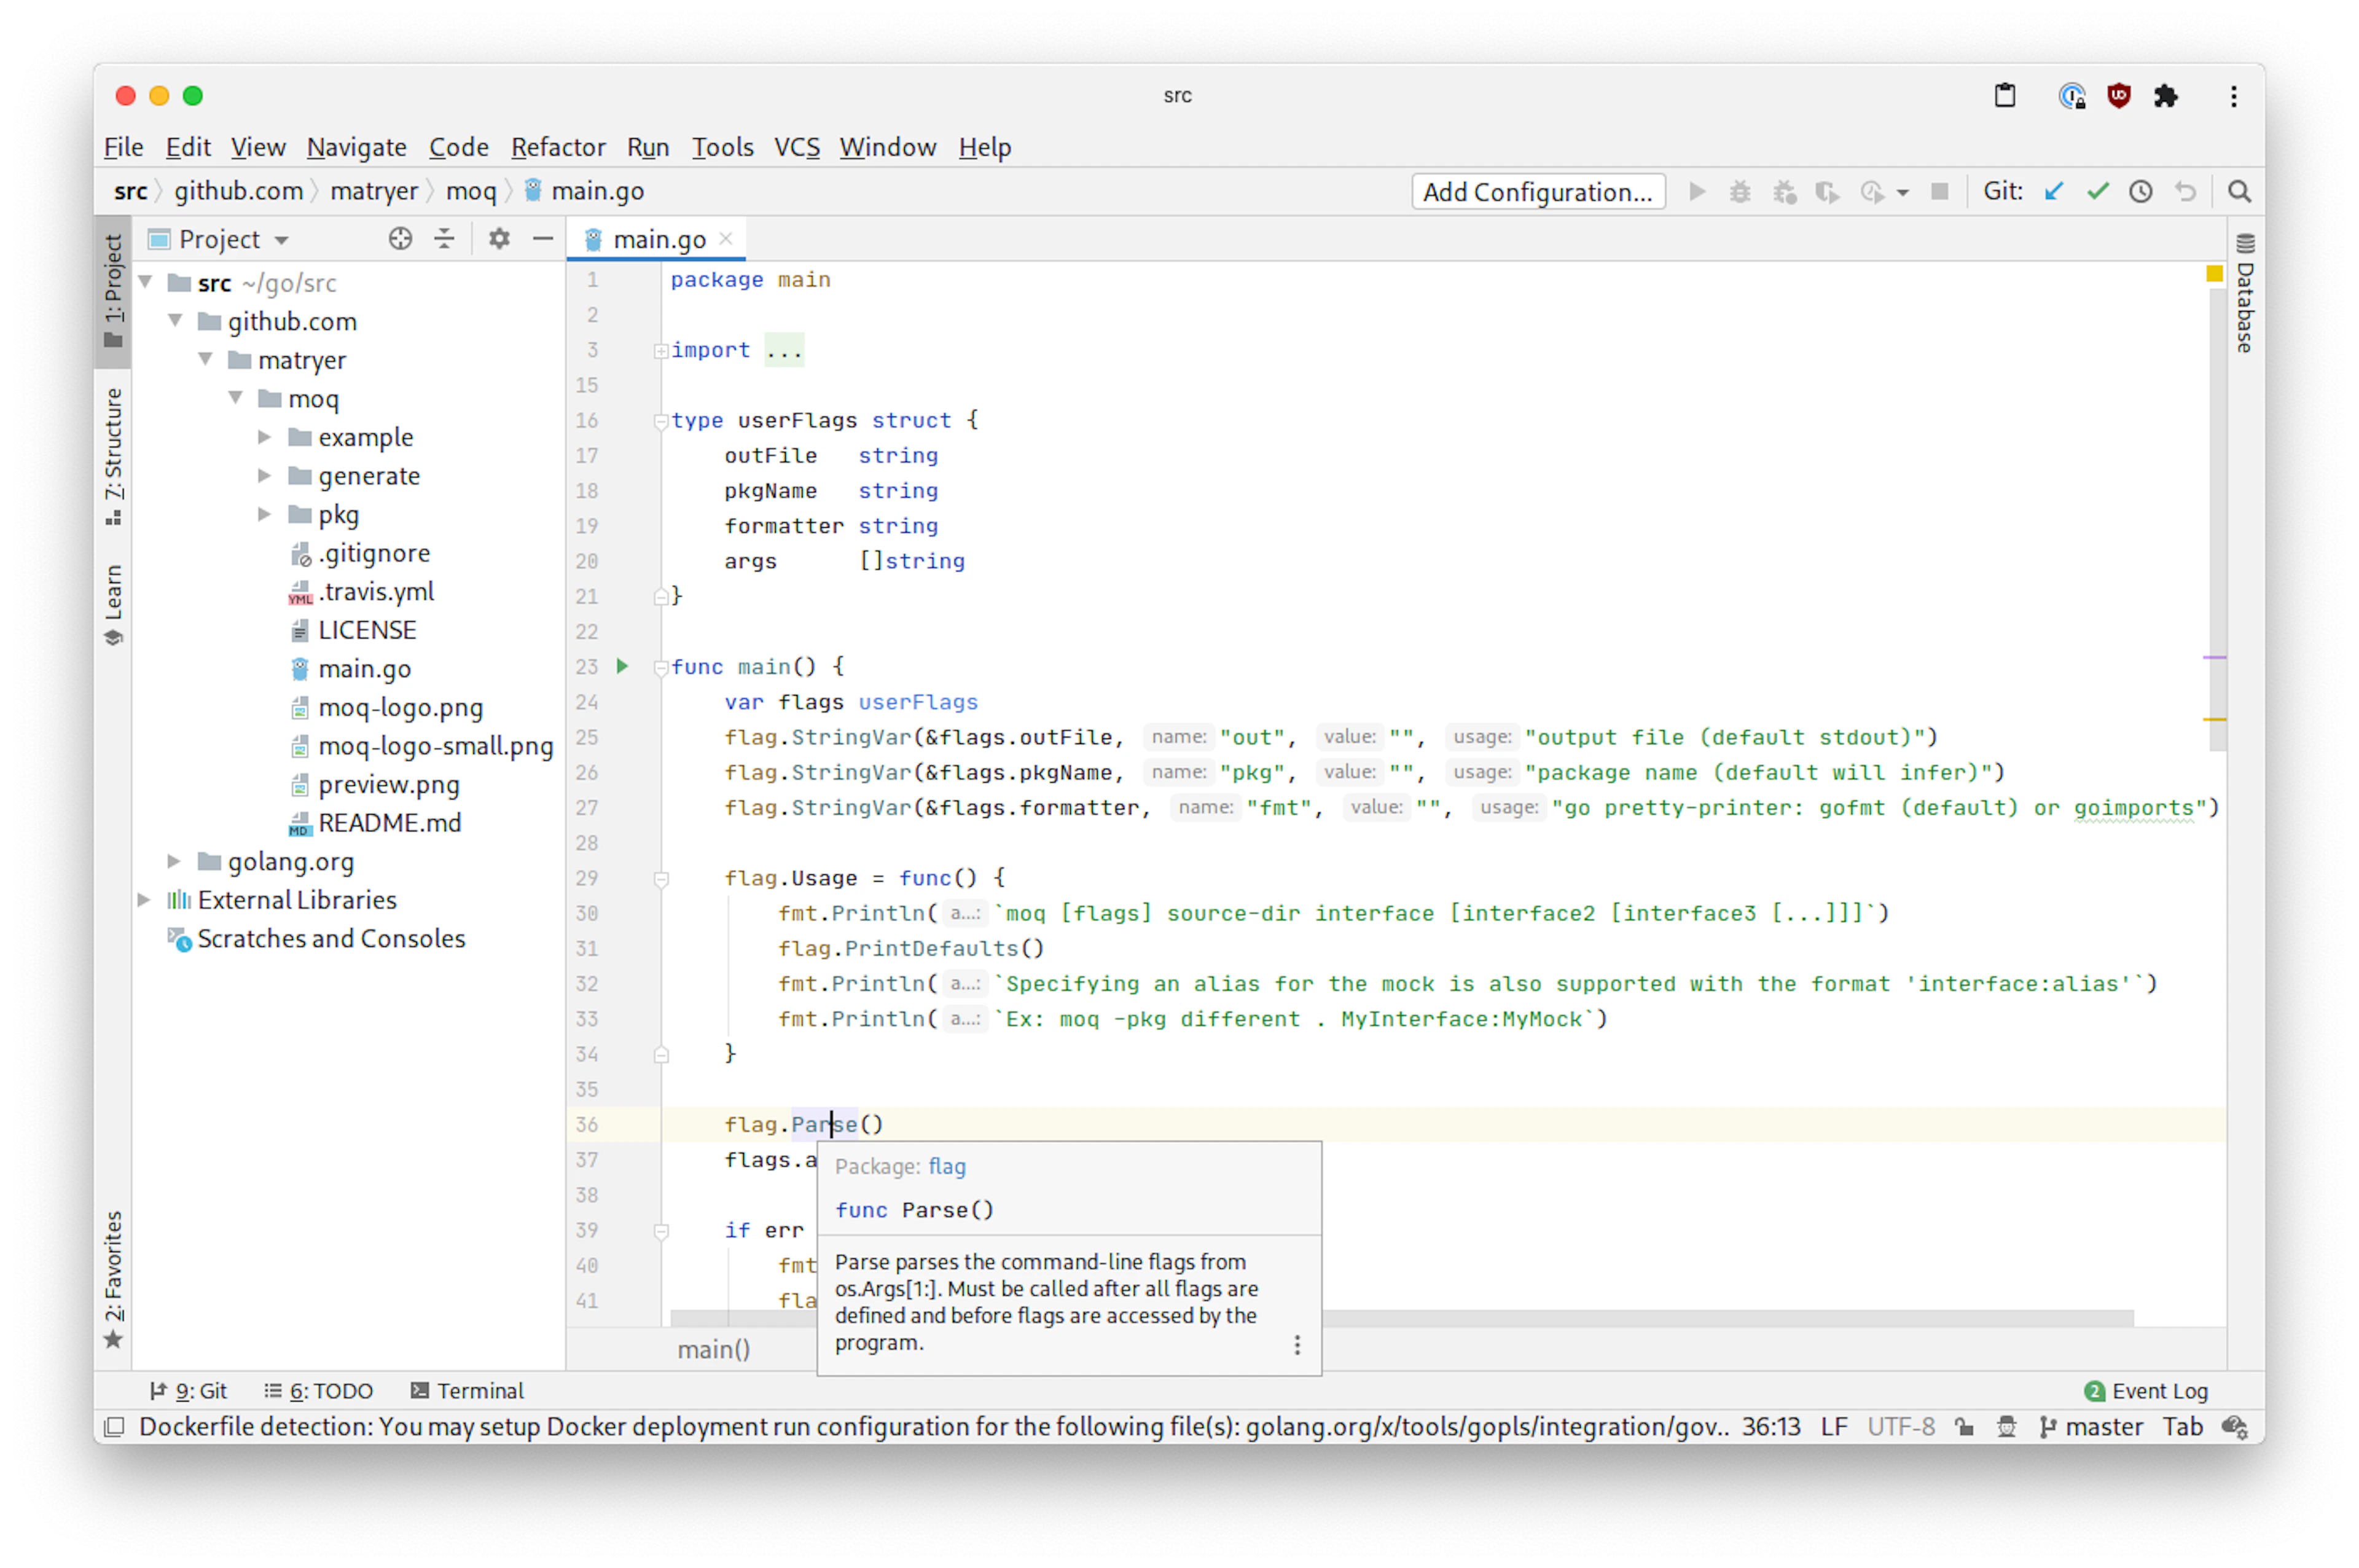Click Add Configuration... button

[x=1538, y=191]
